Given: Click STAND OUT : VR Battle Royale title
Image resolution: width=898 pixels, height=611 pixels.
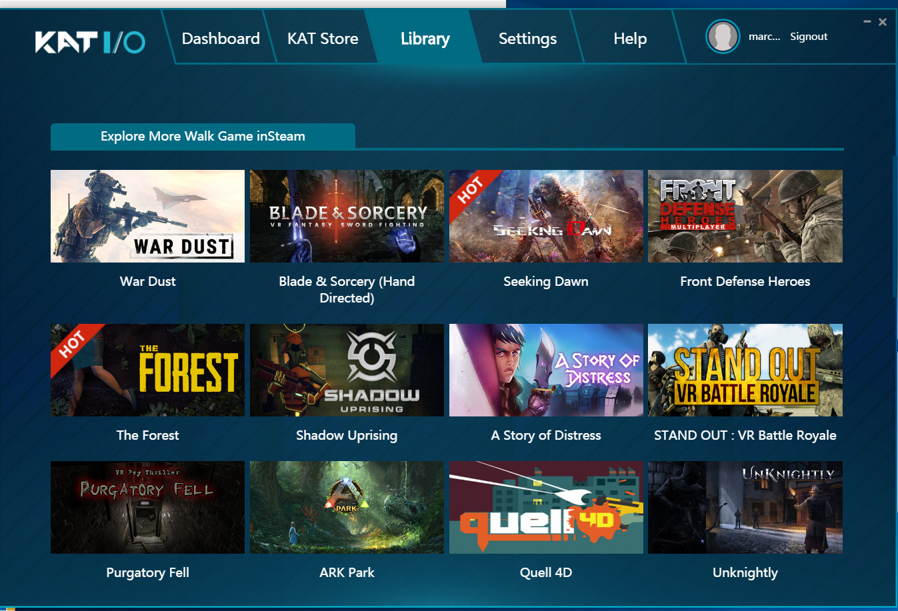Looking at the screenshot, I should point(745,435).
